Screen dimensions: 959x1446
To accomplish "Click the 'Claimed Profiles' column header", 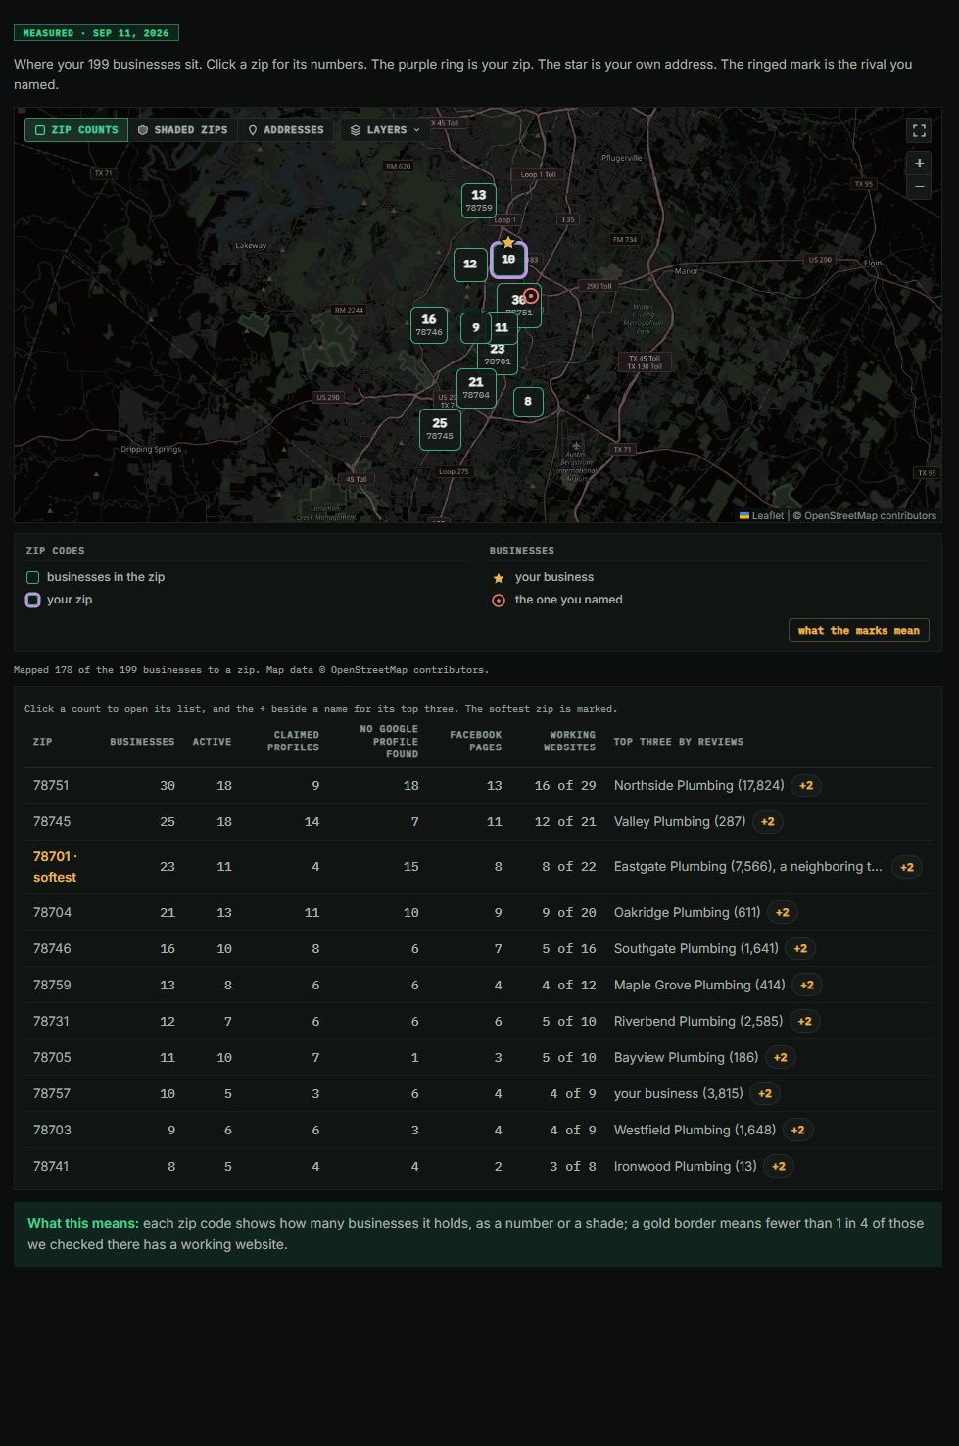I will (294, 742).
